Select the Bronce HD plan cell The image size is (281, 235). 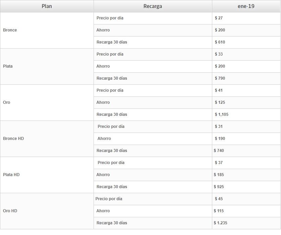pyautogui.click(x=47, y=139)
